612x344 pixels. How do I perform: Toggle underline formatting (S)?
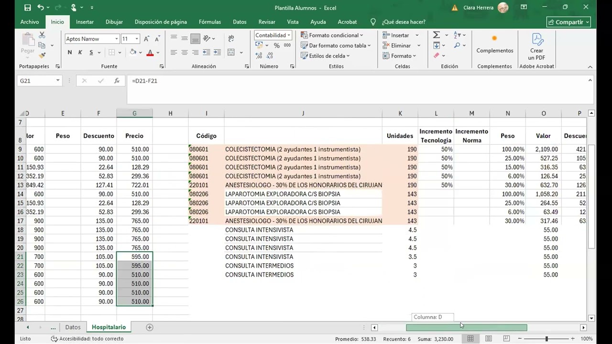(91, 53)
